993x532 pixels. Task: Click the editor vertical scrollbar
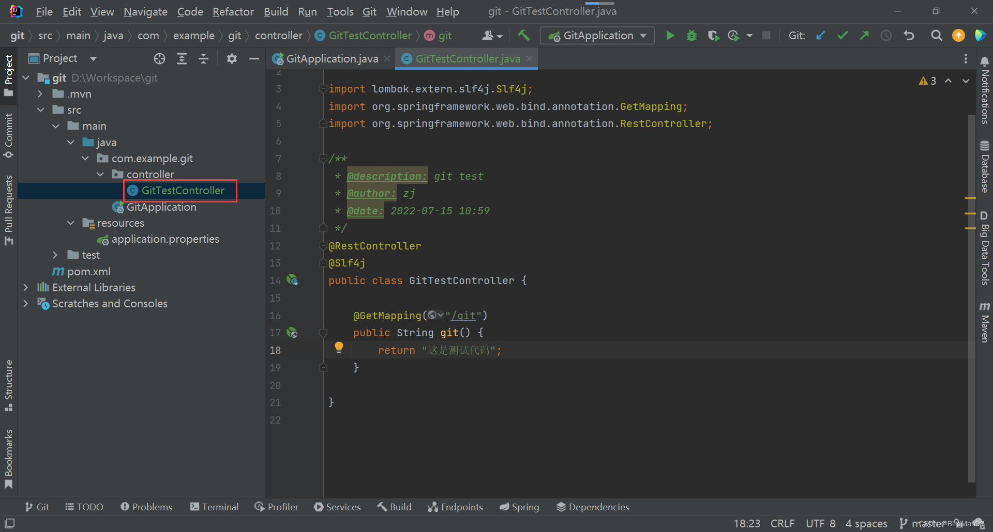click(x=971, y=300)
